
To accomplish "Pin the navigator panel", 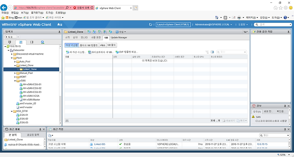I will (59, 32).
